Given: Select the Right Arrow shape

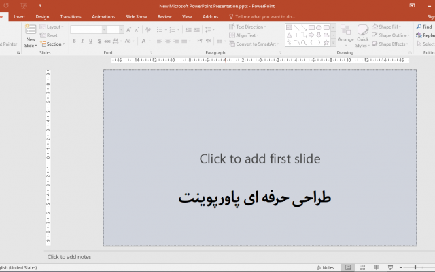Looking at the screenshot, I should pyautogui.click(x=311, y=35).
